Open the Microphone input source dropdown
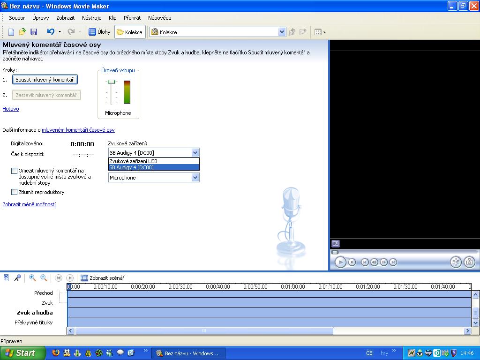 click(x=195, y=178)
